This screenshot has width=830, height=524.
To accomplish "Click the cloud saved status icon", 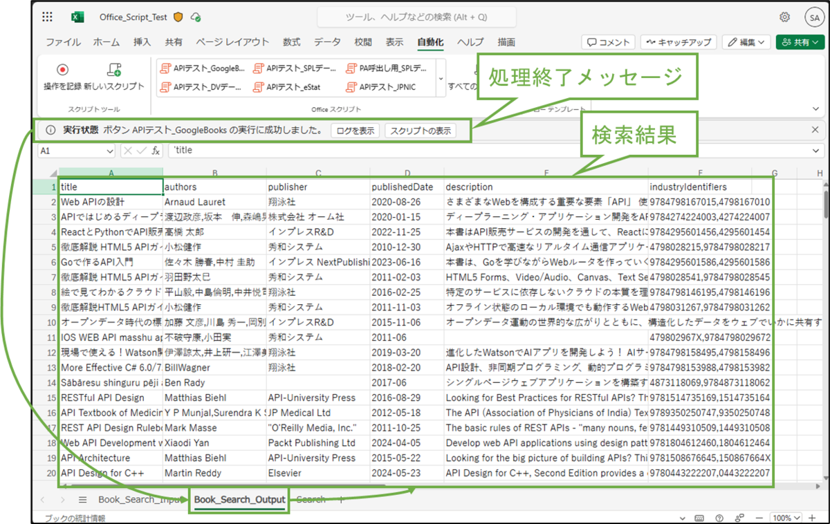I will click(x=196, y=17).
